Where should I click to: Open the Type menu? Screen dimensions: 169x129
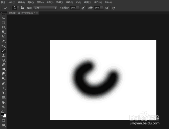point(50,2)
